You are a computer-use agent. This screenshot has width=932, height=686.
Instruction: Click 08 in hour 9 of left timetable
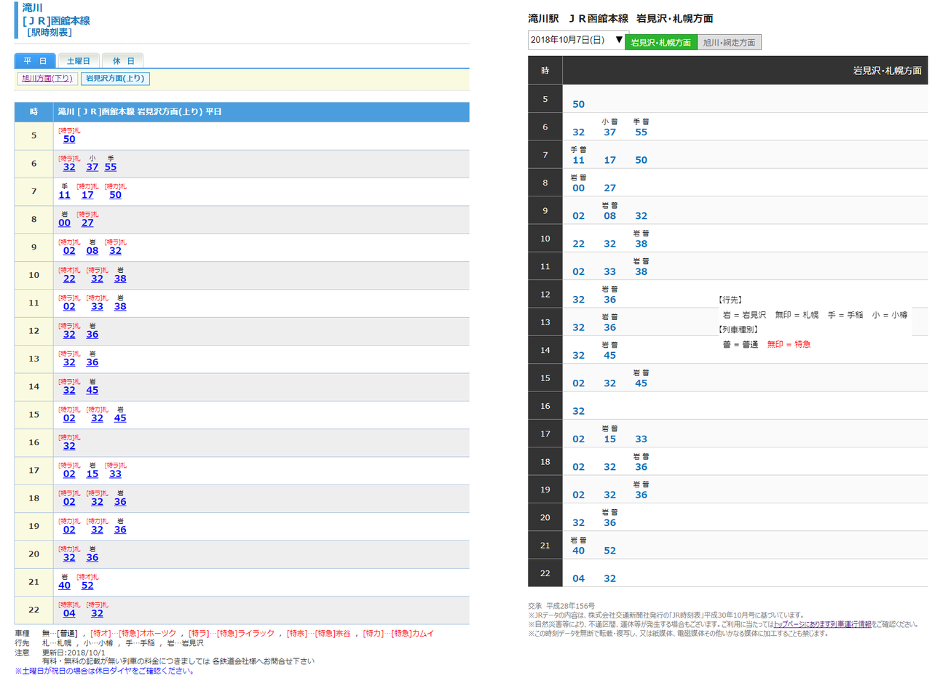(92, 251)
